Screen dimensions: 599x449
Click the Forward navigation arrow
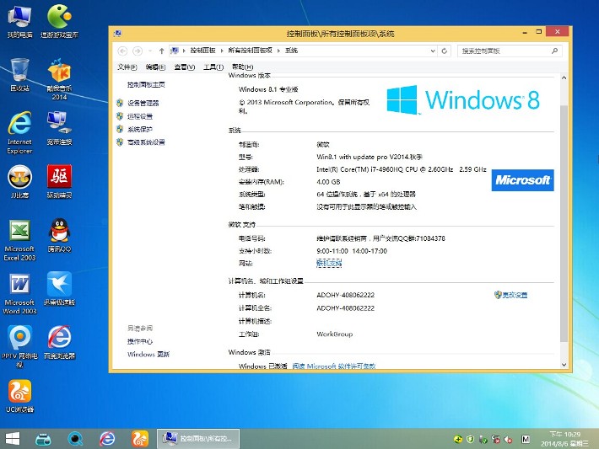click(138, 51)
